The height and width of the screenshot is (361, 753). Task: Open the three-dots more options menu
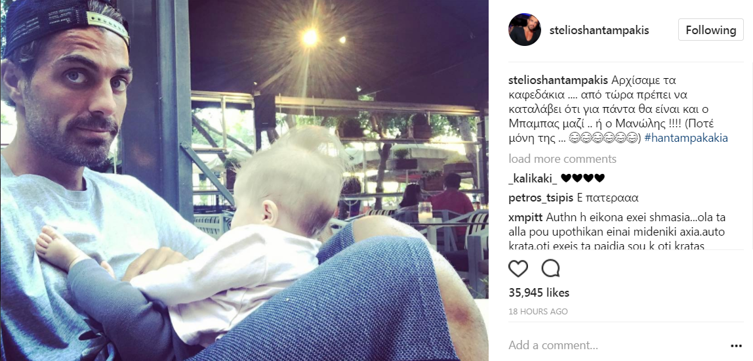[736, 346]
